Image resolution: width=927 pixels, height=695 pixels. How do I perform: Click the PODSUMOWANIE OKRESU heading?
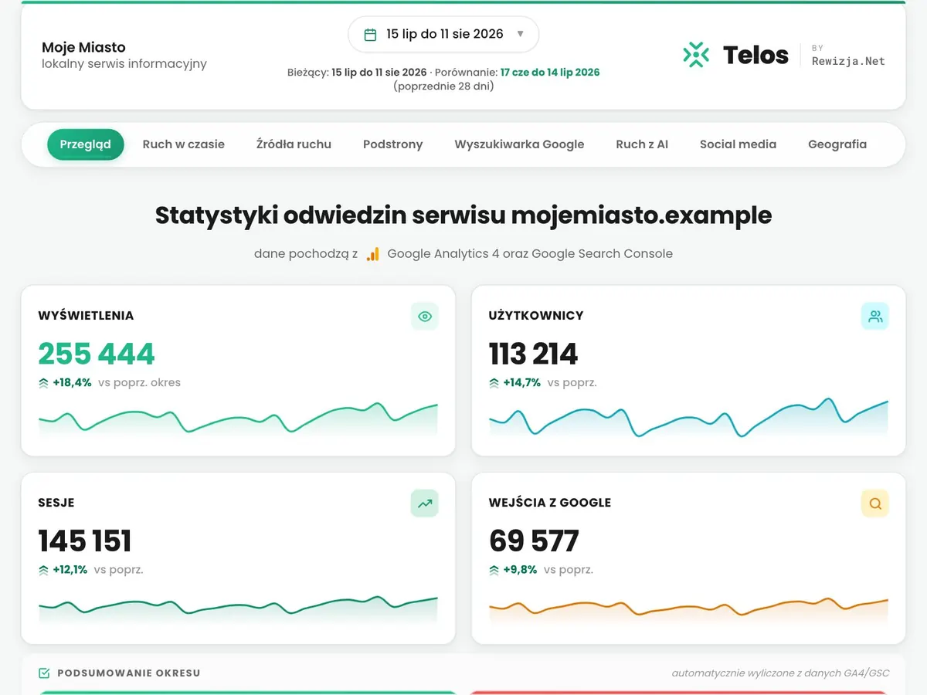click(129, 673)
